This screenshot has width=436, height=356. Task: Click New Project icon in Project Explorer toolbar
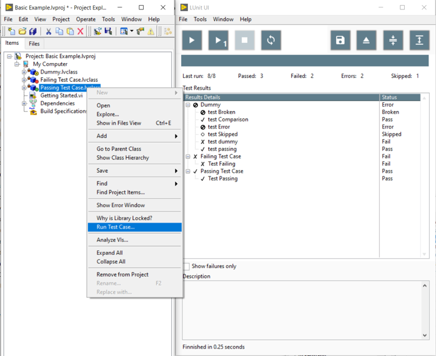[x=11, y=31]
